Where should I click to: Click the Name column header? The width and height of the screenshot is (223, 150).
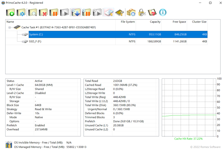click(60, 22)
